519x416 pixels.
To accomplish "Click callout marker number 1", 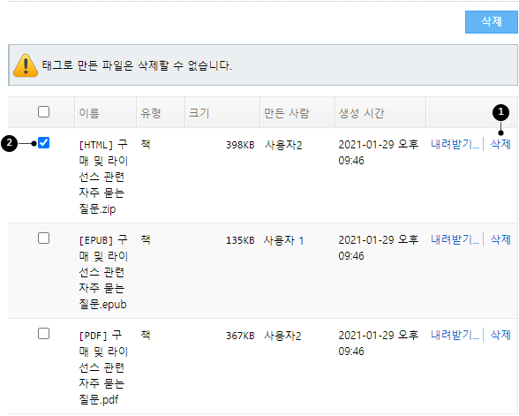I will tap(500, 113).
